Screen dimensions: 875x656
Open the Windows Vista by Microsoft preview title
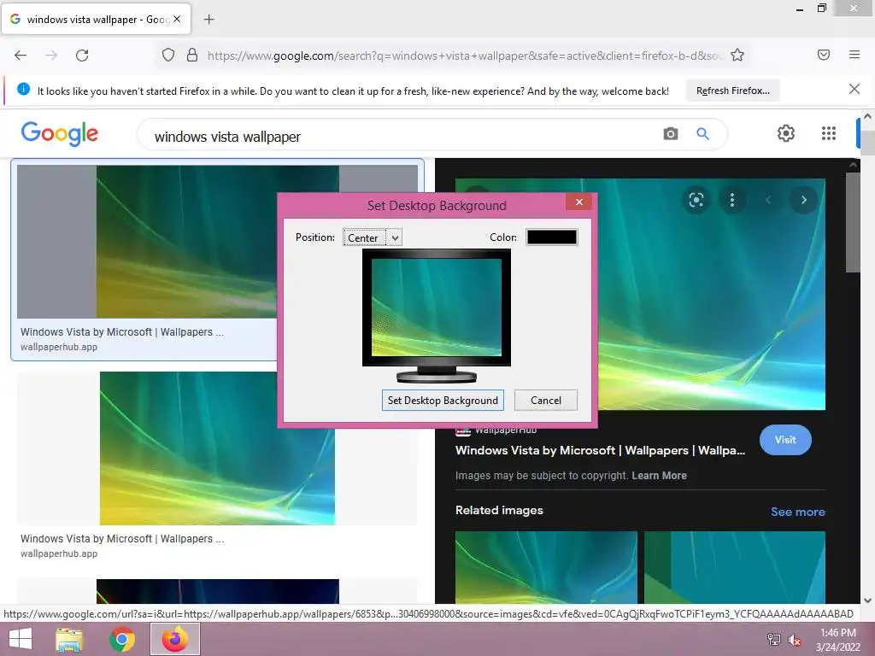pyautogui.click(x=600, y=451)
